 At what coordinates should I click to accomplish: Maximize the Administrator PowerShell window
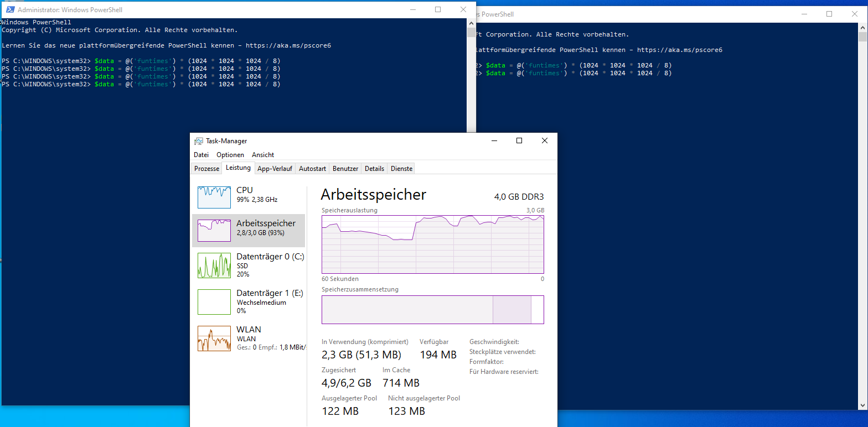pyautogui.click(x=438, y=9)
